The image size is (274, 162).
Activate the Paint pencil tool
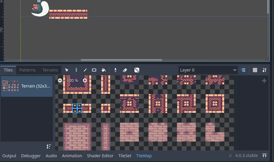click(76, 70)
